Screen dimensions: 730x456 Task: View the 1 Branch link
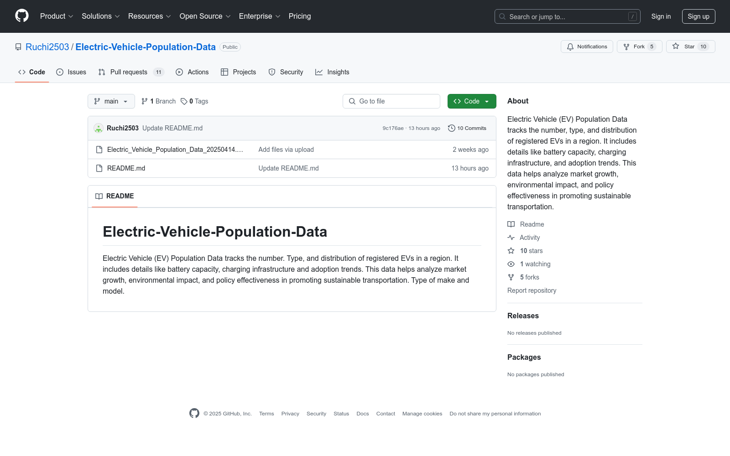tap(158, 101)
